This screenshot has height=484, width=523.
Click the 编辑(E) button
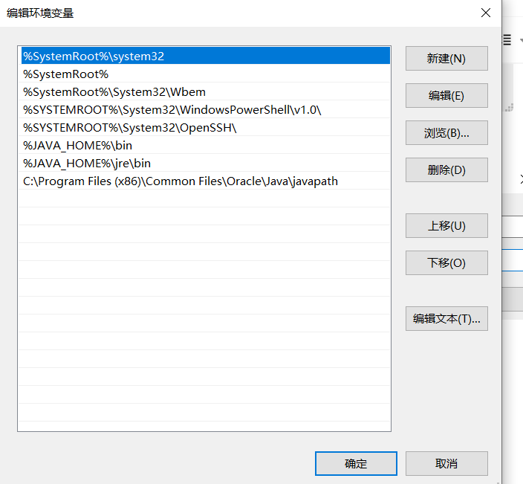pyautogui.click(x=446, y=96)
